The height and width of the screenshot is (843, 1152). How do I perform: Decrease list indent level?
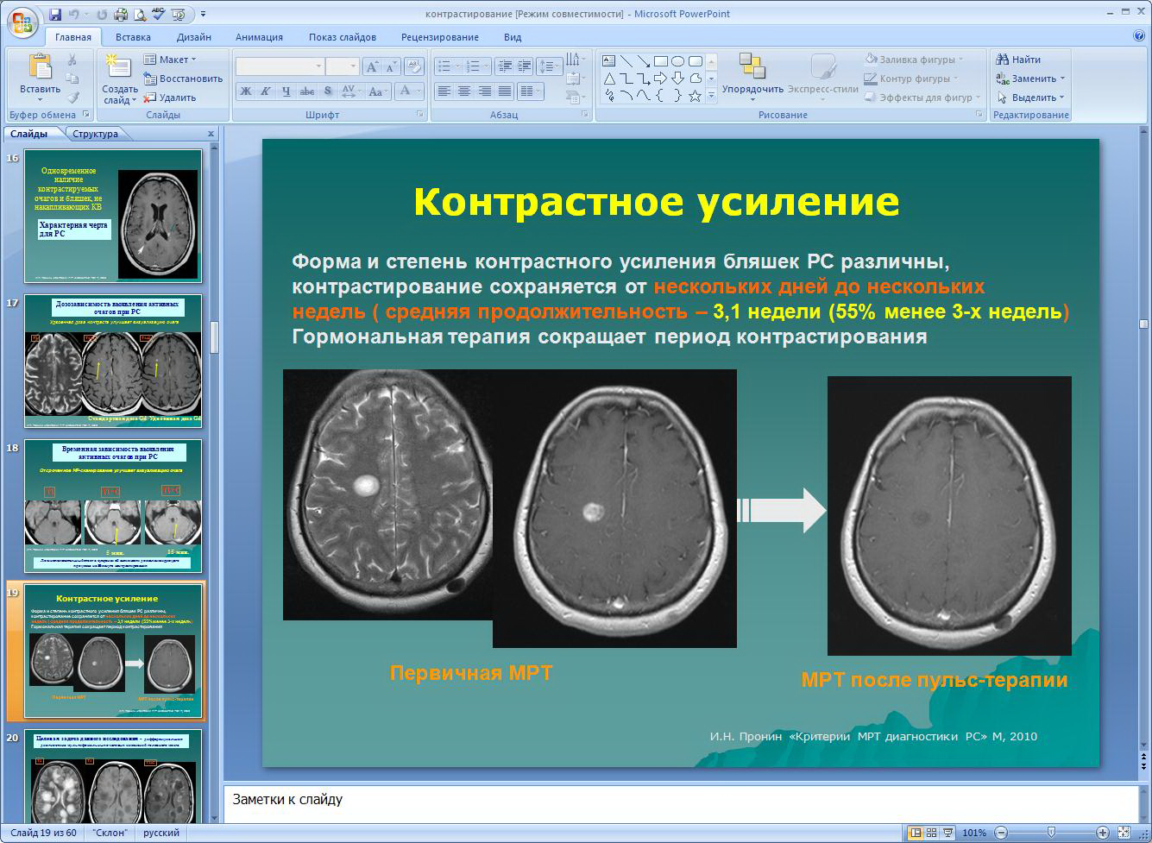pyautogui.click(x=505, y=66)
